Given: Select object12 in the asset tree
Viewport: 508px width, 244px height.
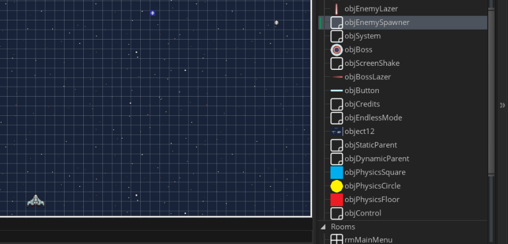Looking at the screenshot, I should [x=360, y=132].
